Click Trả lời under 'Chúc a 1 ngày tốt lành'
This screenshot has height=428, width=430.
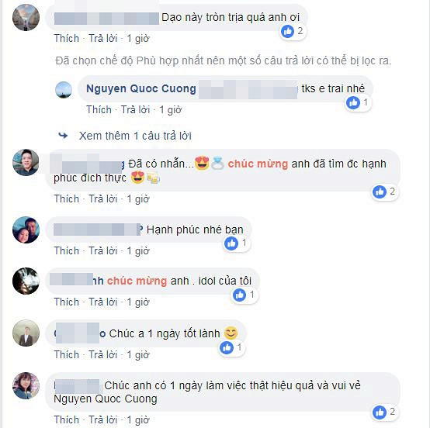(x=102, y=354)
